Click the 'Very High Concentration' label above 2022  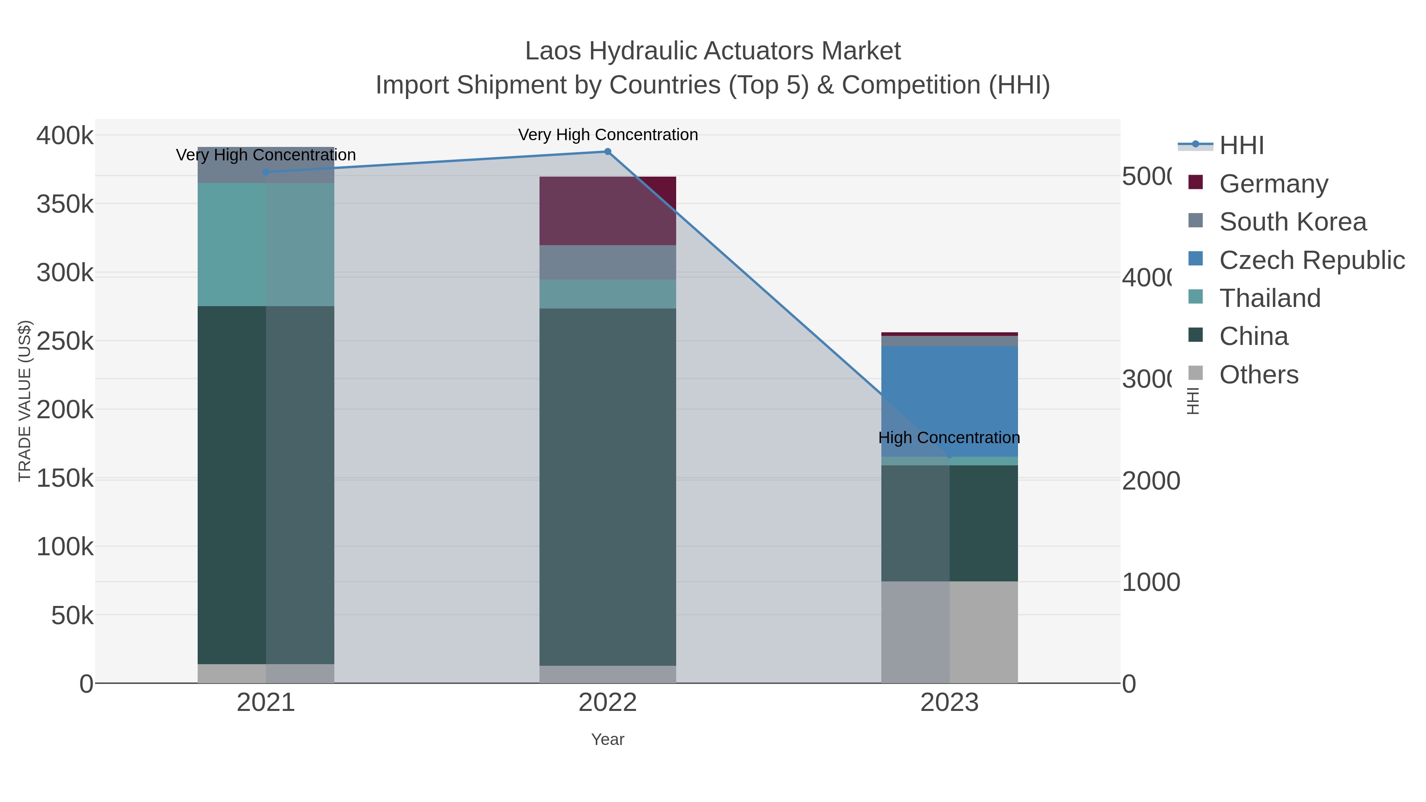click(x=608, y=135)
